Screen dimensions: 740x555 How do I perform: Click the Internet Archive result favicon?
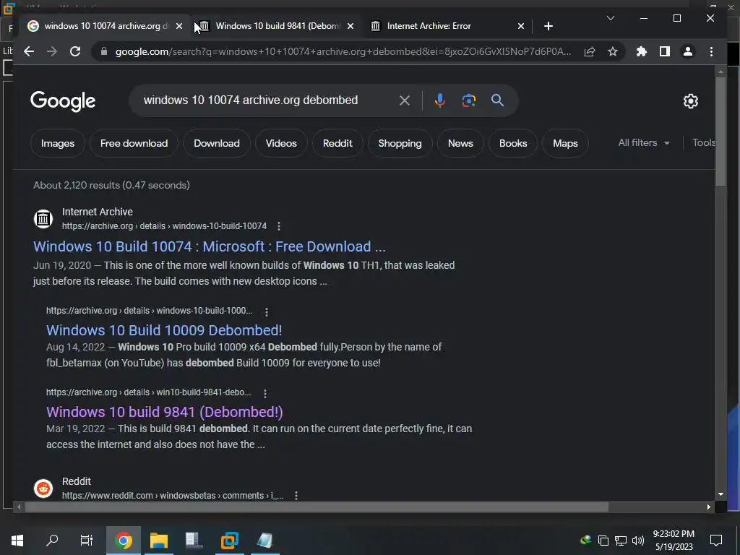43,219
